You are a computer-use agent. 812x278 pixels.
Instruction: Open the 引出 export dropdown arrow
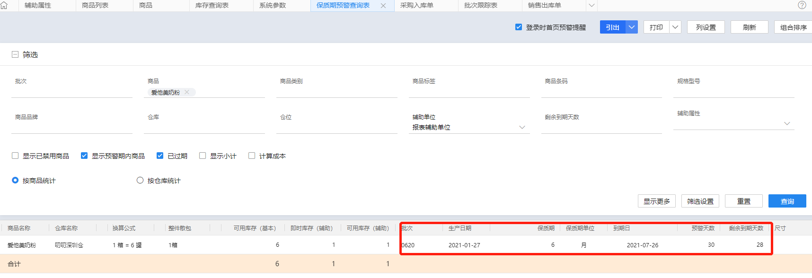click(632, 27)
